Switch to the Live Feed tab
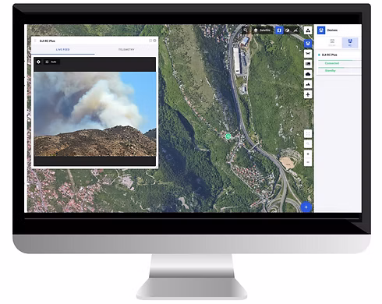382x304 pixels. pos(63,49)
